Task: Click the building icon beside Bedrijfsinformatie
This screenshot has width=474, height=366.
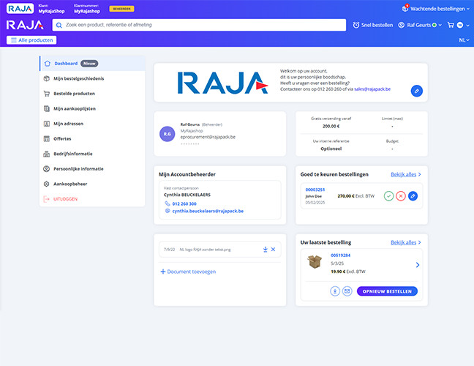Action: 47,154
